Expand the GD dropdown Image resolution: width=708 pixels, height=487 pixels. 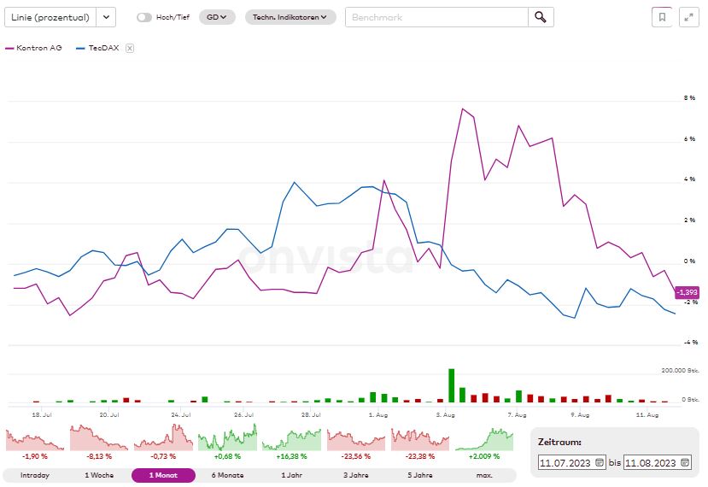217,17
